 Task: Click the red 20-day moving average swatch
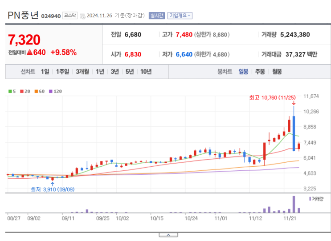[22, 91]
